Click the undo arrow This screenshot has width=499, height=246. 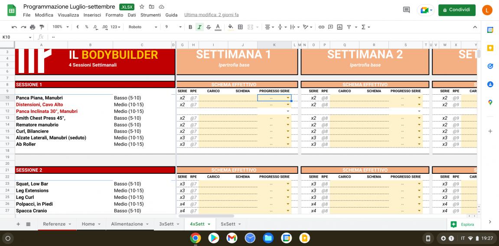pos(14,27)
